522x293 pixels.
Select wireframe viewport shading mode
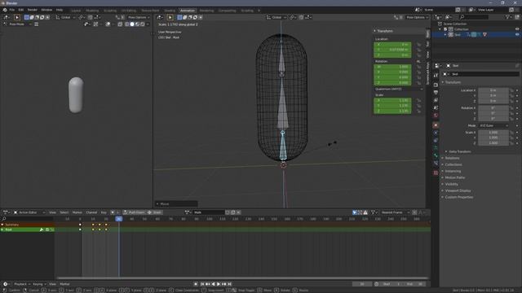coord(127,24)
